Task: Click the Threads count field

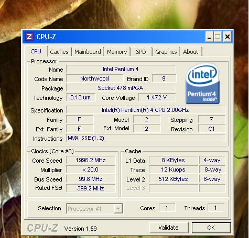Action: pos(215,208)
